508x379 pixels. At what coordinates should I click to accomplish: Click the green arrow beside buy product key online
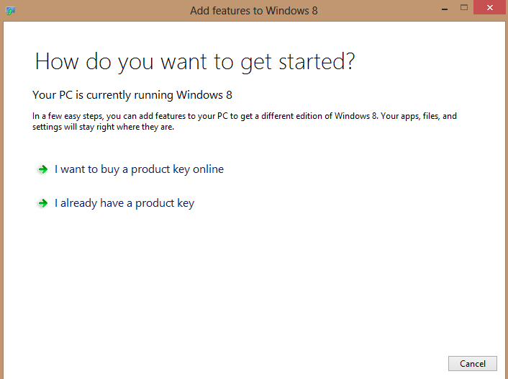coord(42,169)
